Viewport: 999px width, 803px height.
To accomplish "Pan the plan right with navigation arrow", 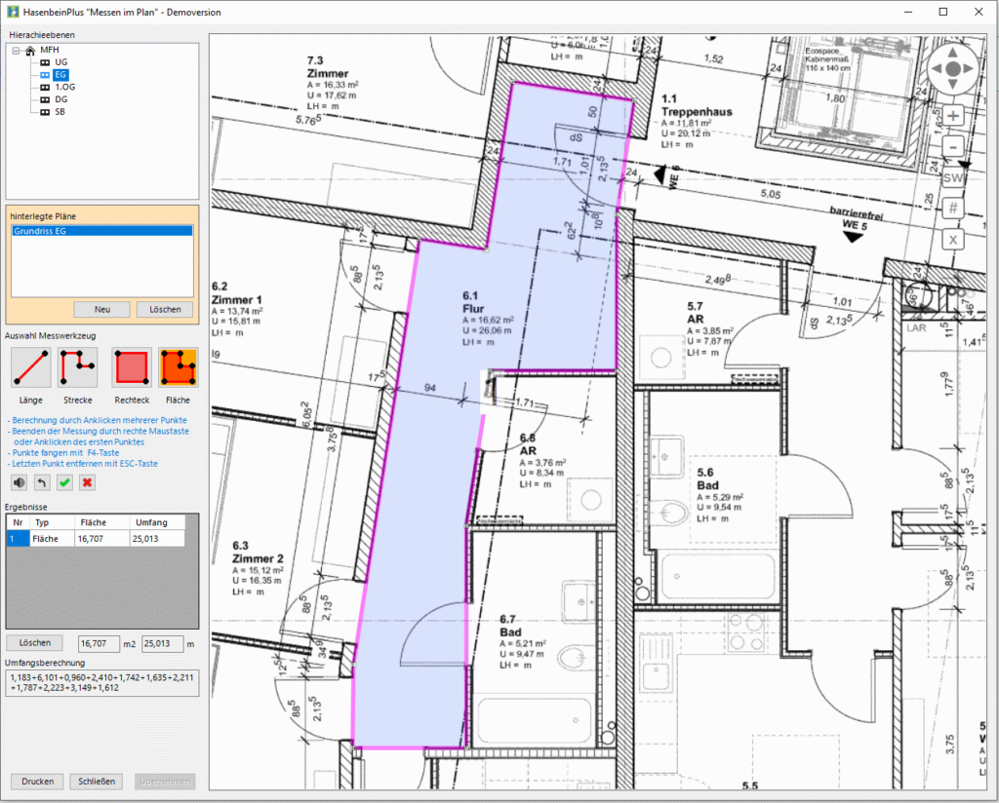I will tap(969, 69).
